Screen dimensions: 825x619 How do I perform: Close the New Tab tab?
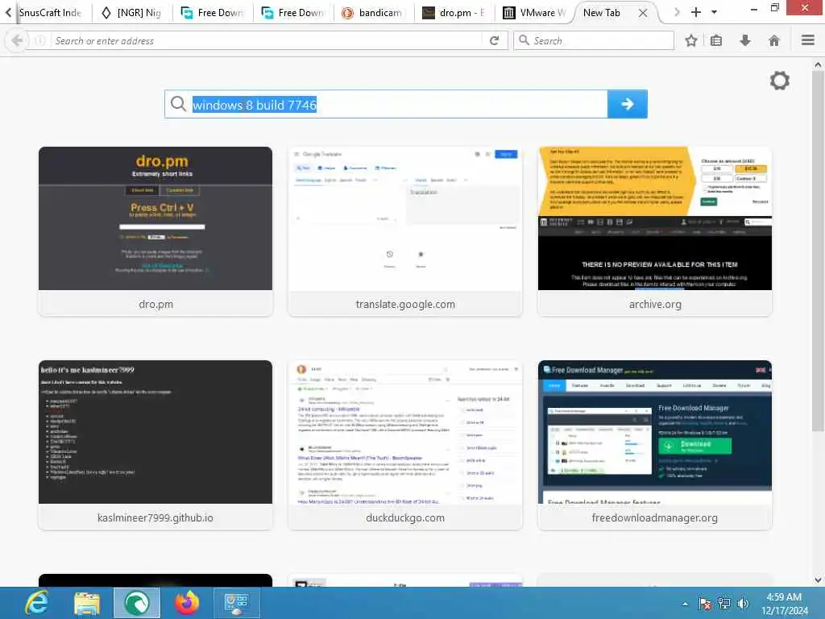point(642,13)
